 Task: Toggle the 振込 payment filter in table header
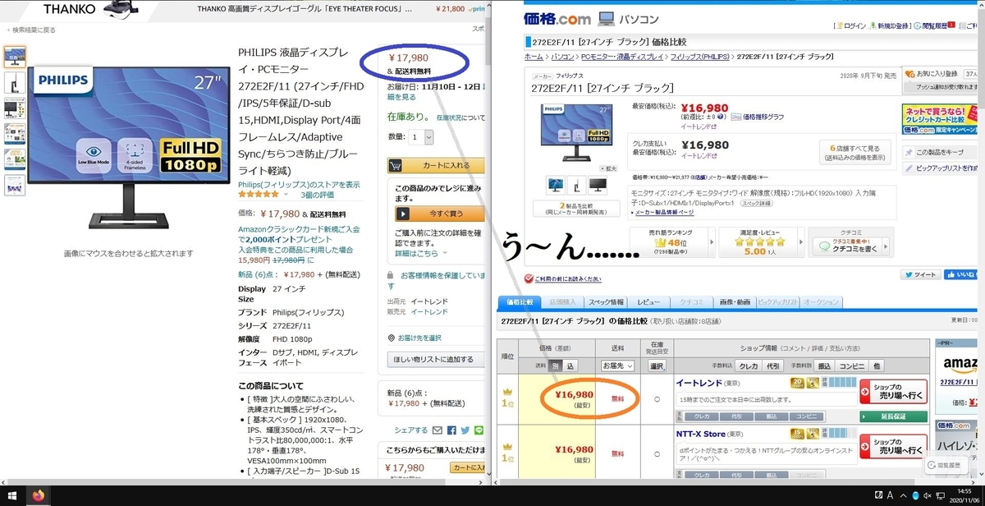tap(825, 366)
